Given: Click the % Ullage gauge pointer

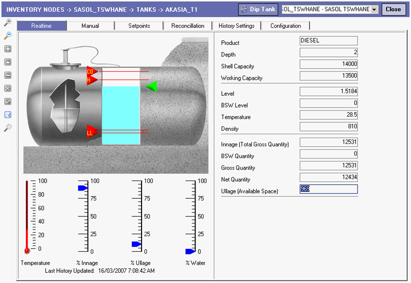Looking at the screenshot, I should (x=137, y=244).
